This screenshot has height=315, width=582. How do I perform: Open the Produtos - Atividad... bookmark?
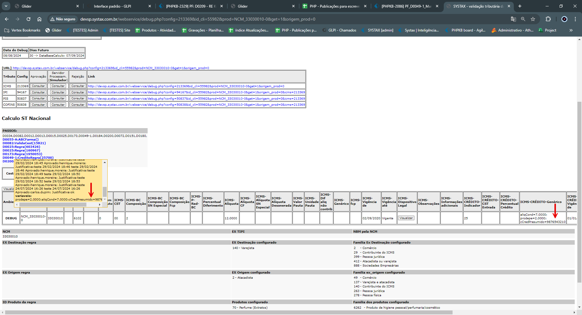point(156,30)
